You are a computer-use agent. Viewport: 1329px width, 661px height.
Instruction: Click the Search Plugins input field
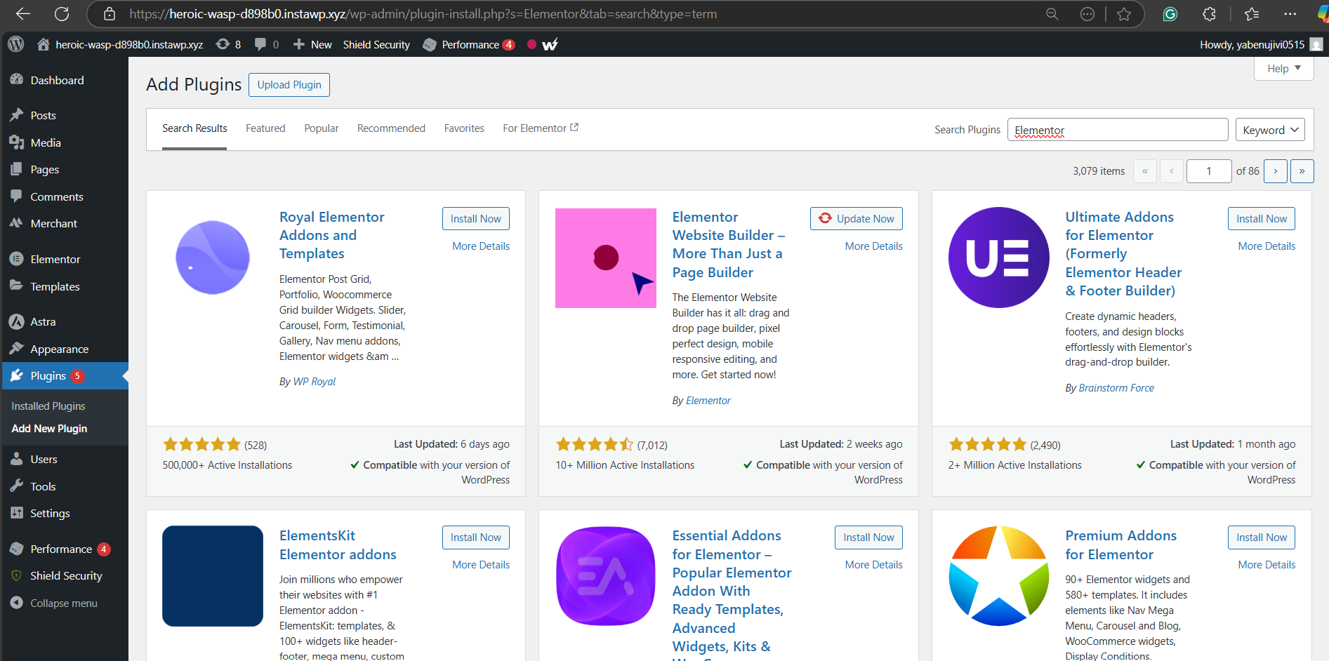coord(1118,130)
